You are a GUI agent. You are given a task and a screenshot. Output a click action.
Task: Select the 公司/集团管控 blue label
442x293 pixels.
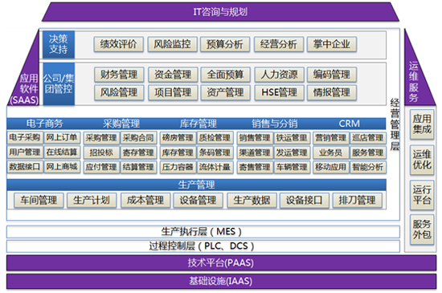click(x=59, y=83)
